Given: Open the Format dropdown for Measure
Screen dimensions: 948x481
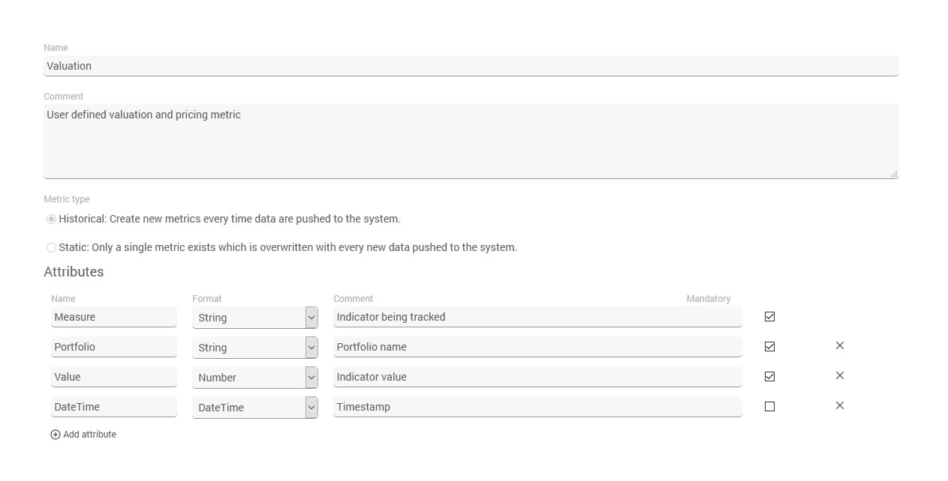Looking at the screenshot, I should (x=255, y=318).
